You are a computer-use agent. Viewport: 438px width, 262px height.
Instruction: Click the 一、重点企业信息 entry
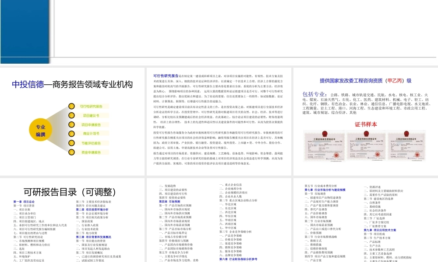click(x=230, y=185)
